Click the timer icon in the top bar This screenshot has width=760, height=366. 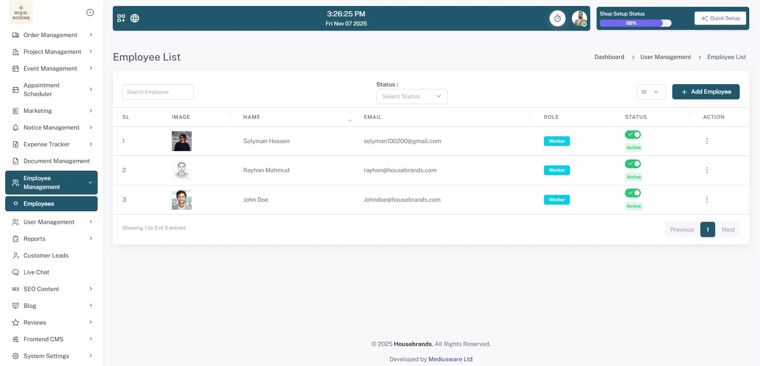(557, 18)
